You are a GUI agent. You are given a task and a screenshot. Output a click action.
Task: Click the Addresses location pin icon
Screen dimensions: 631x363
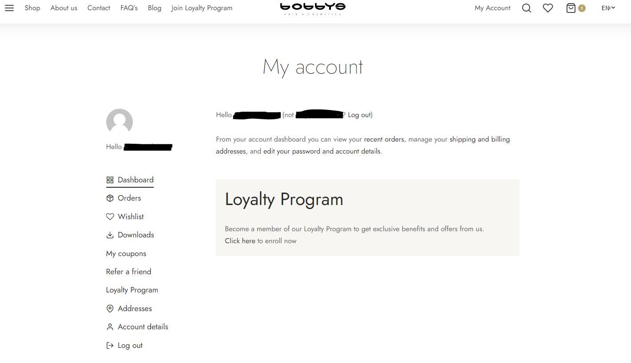click(110, 309)
